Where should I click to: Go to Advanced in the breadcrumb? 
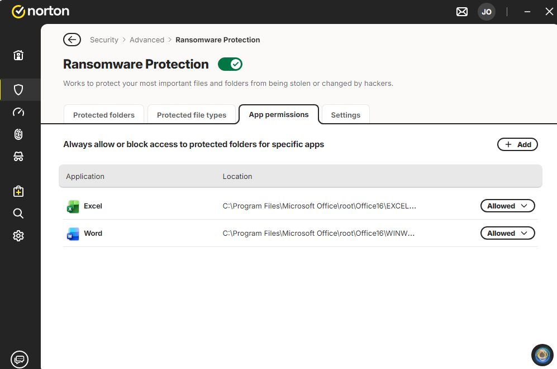147,40
